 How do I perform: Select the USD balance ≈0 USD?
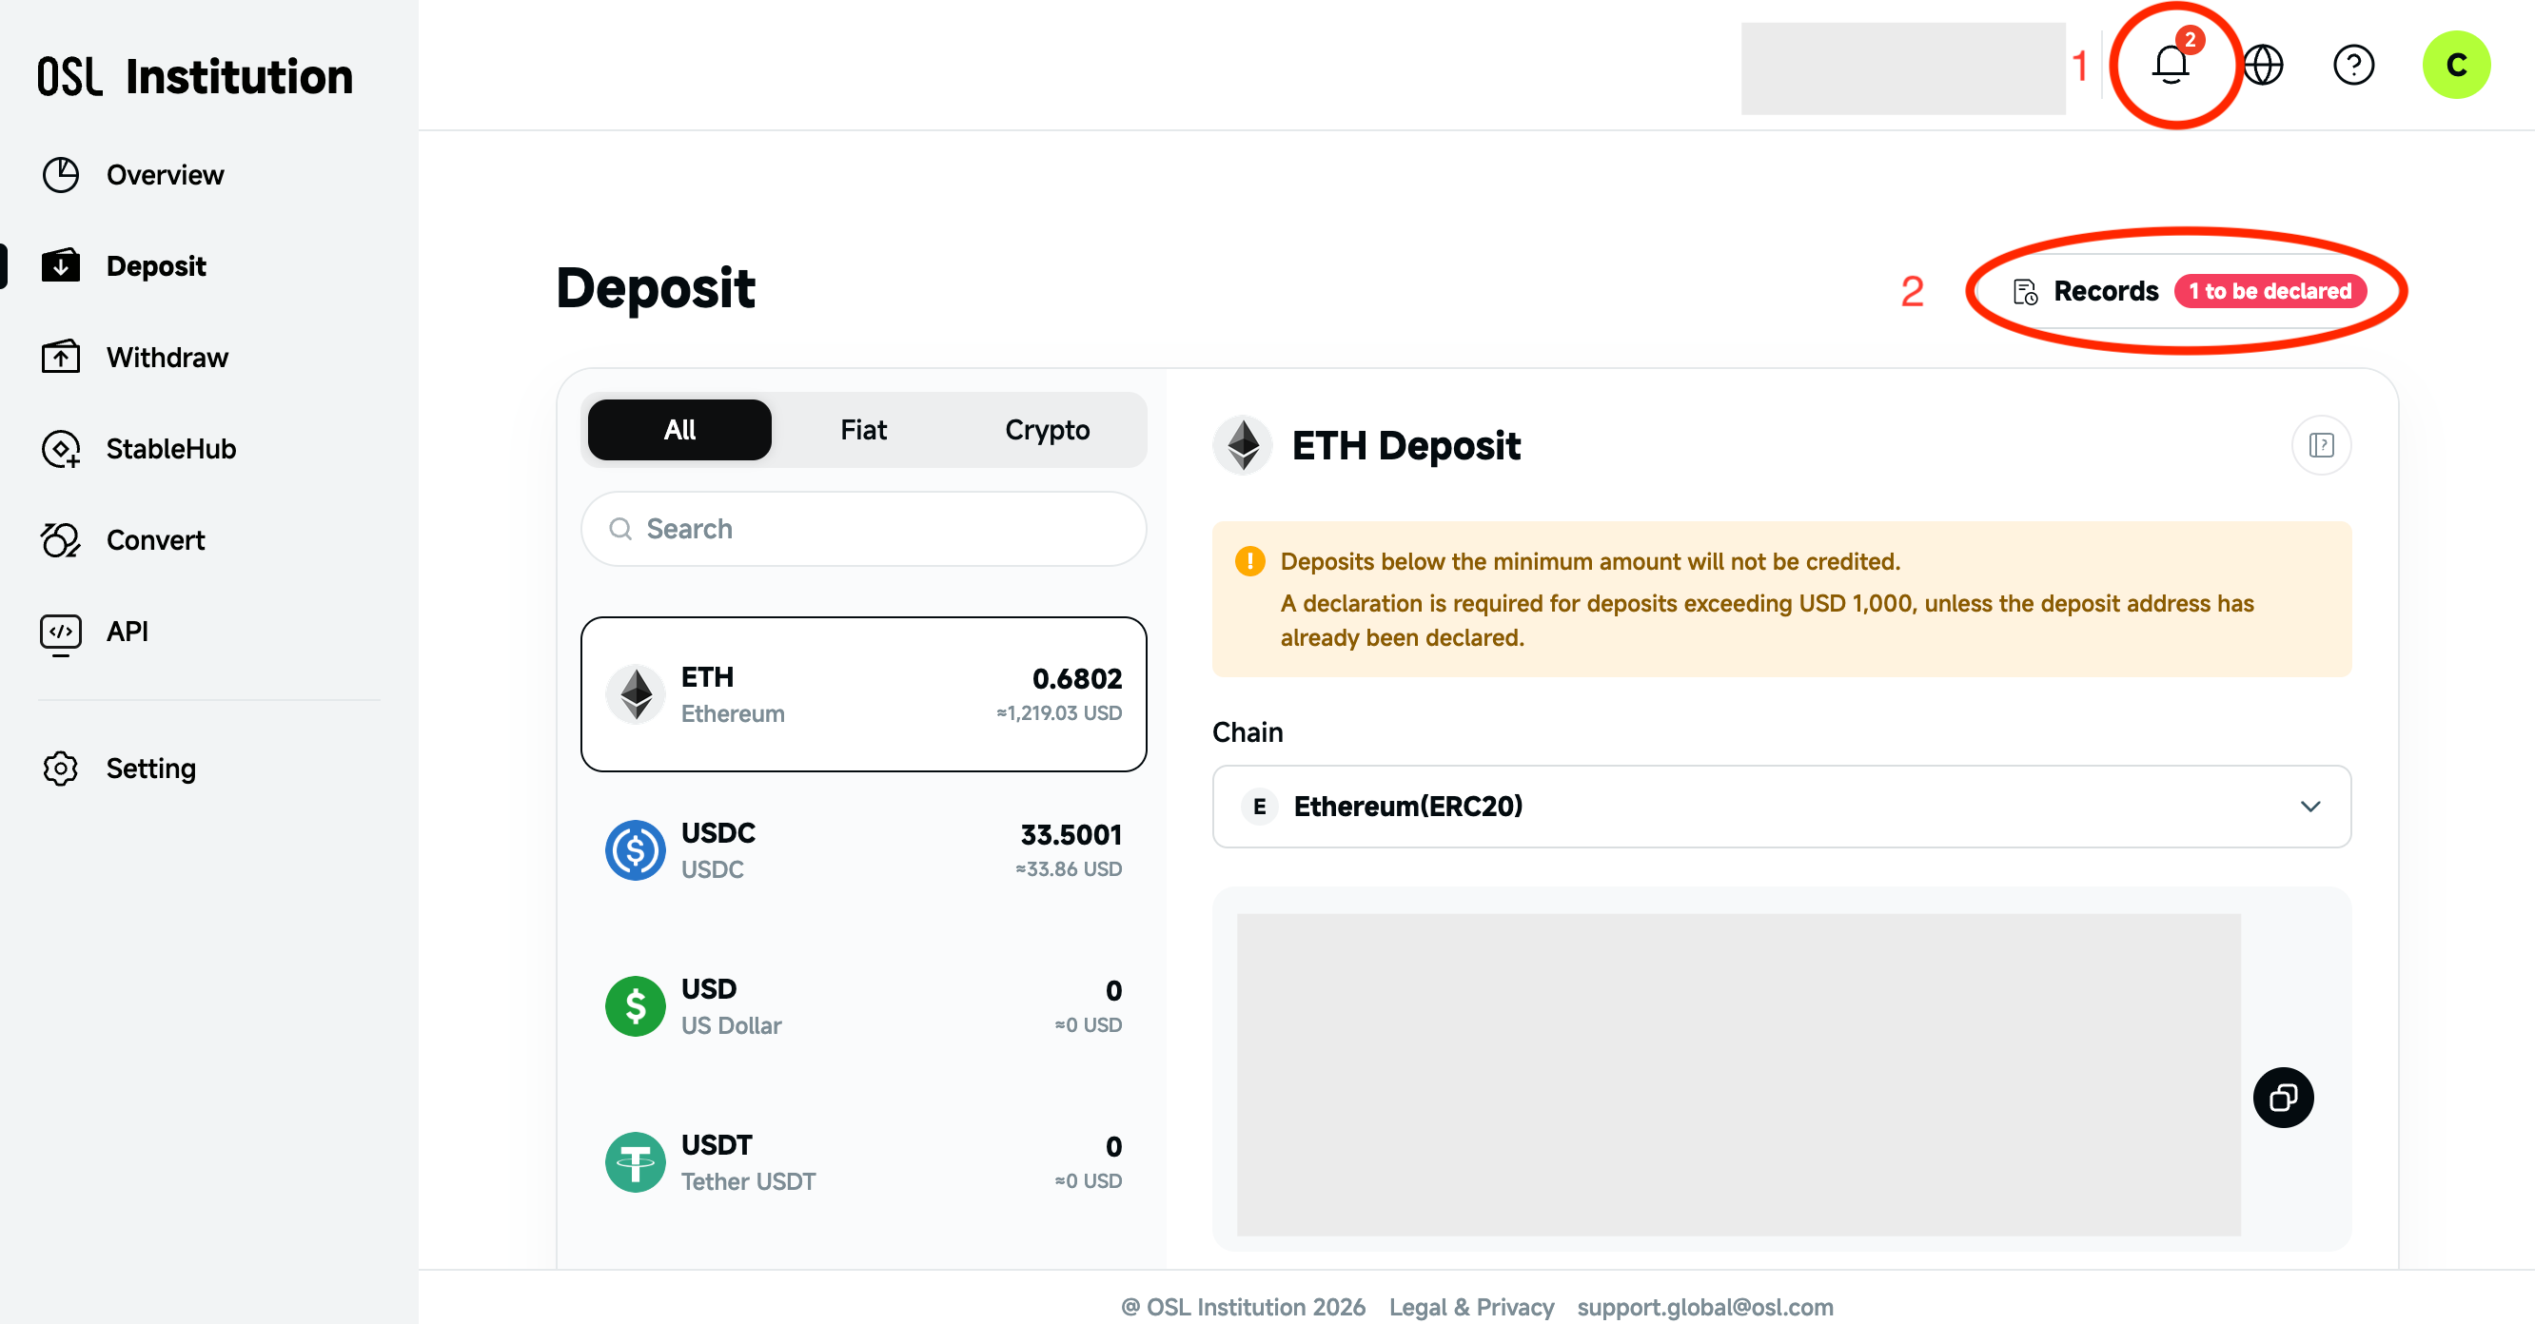(x=1088, y=1025)
